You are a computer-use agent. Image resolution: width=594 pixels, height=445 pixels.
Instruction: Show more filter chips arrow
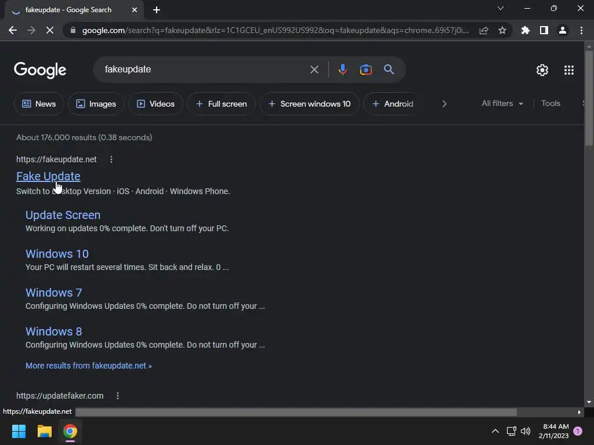444,104
